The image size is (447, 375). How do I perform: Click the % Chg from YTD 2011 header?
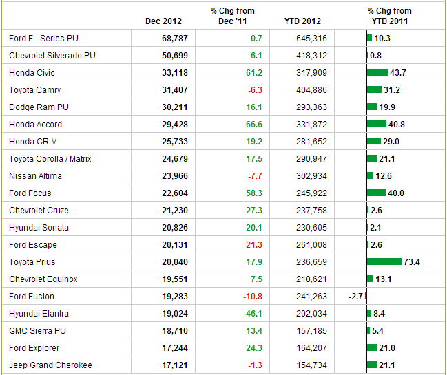coord(390,16)
